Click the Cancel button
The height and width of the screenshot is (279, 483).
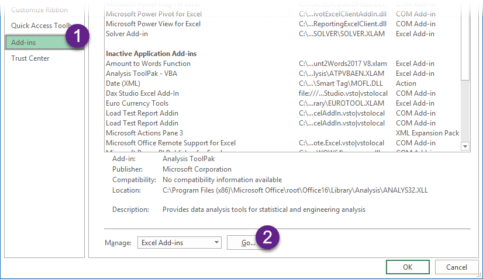pyautogui.click(x=457, y=267)
